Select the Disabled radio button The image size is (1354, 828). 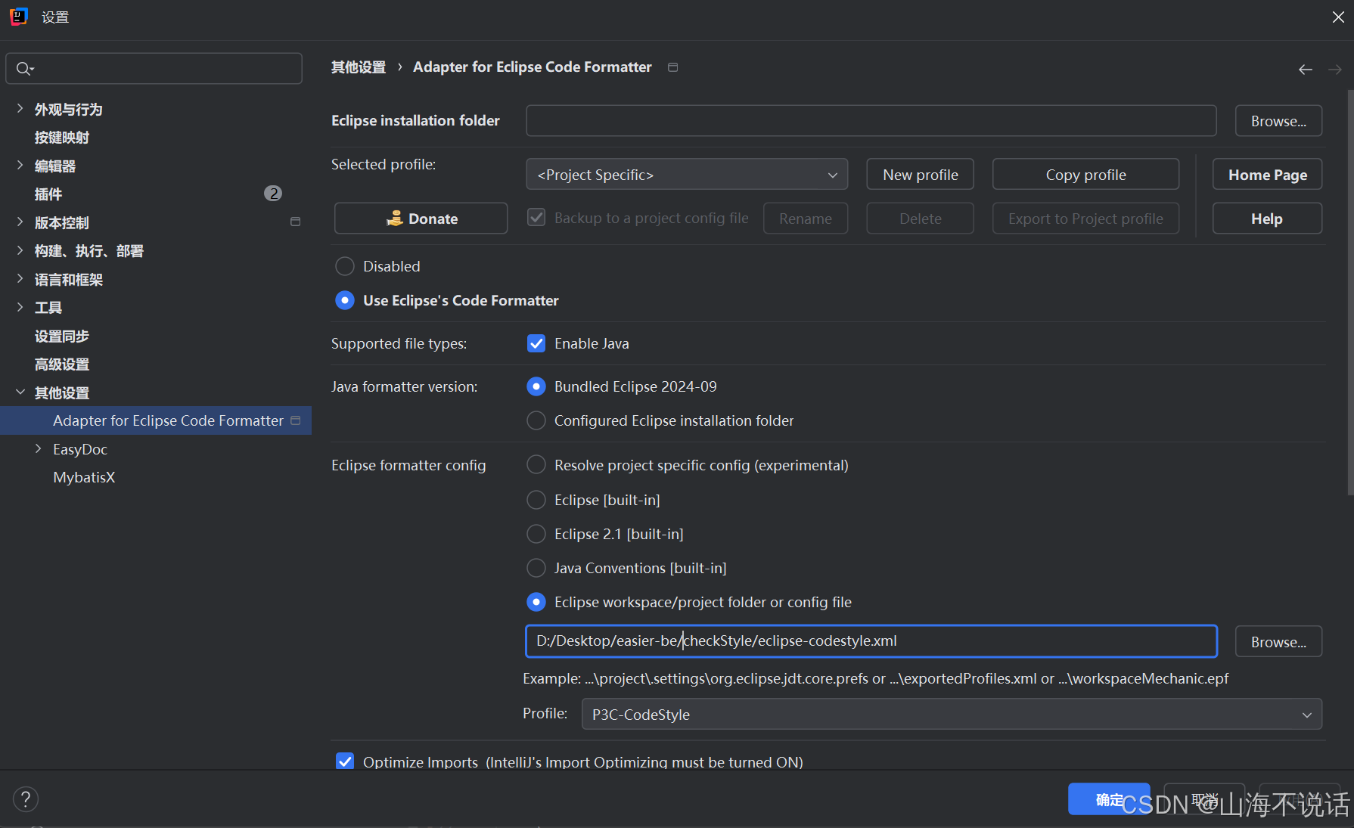coord(345,265)
